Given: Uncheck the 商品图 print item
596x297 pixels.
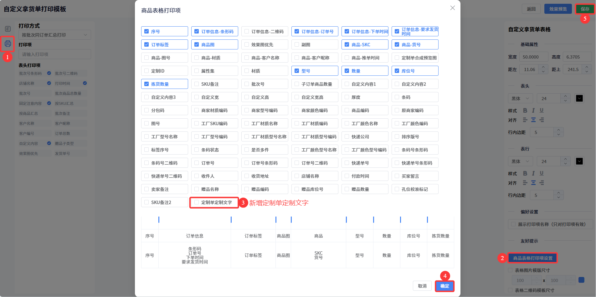Looking at the screenshot, I should [x=197, y=45].
